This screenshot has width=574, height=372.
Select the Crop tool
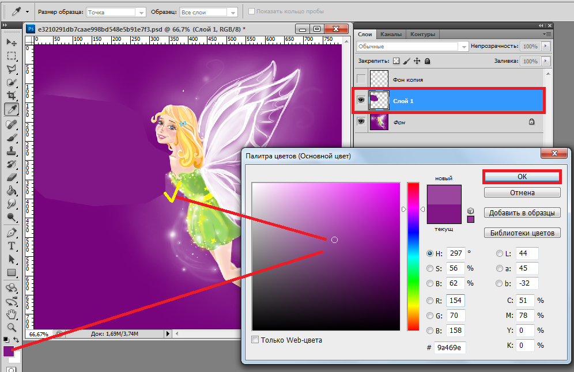11,95
